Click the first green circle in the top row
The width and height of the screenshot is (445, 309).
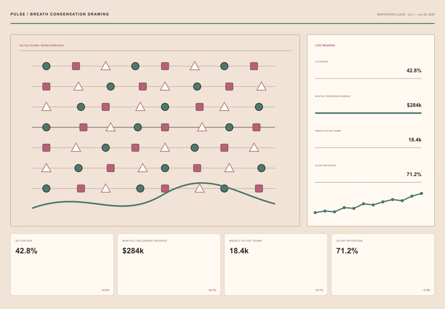(x=46, y=66)
